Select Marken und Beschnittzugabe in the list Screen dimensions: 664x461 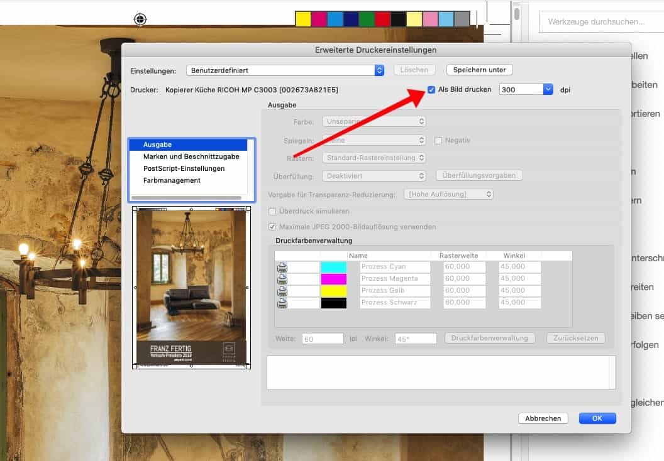click(191, 156)
